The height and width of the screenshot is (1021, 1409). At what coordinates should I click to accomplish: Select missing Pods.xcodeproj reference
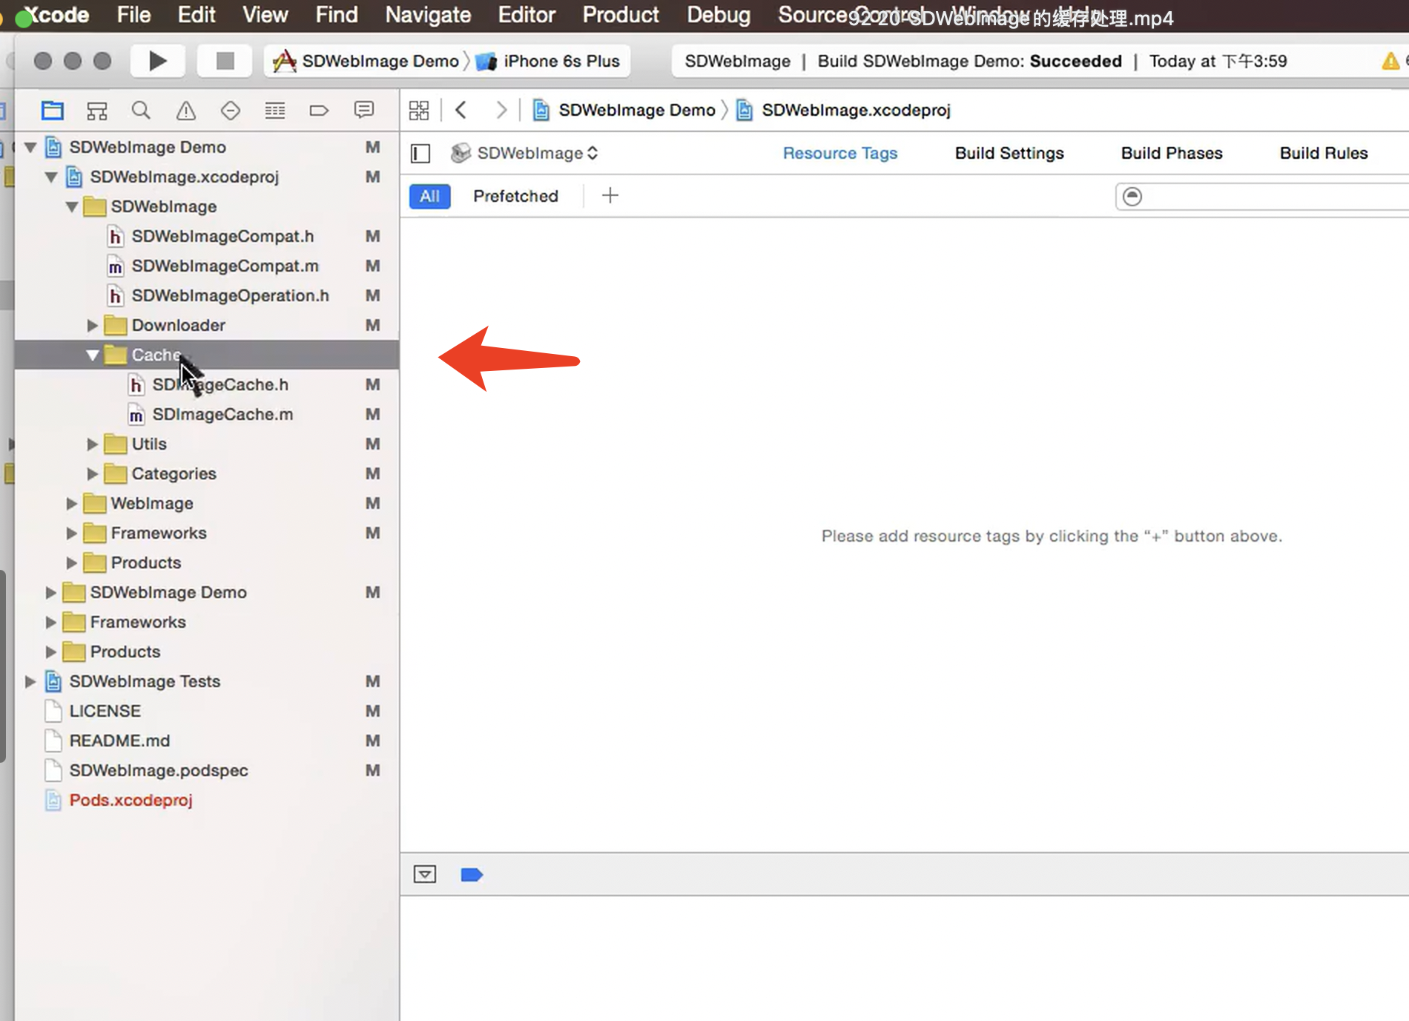click(131, 800)
